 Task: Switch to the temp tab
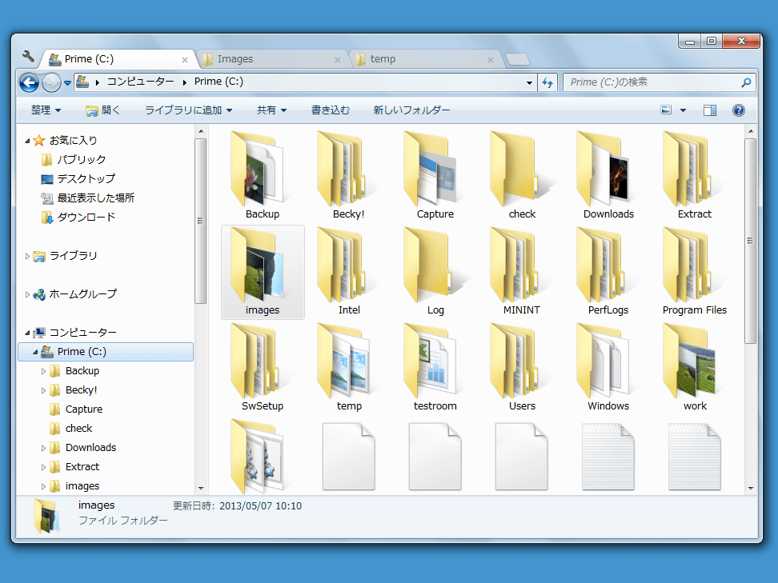coord(424,59)
